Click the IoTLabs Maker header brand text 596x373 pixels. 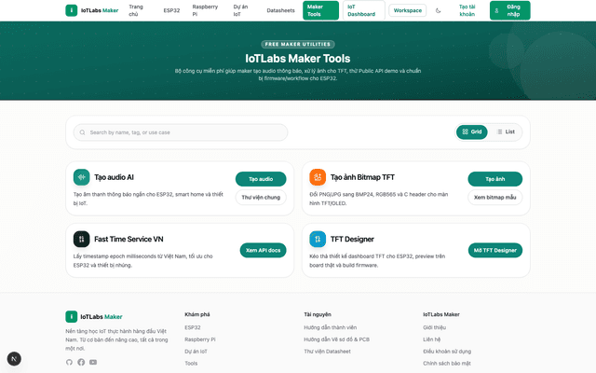tap(100, 10)
